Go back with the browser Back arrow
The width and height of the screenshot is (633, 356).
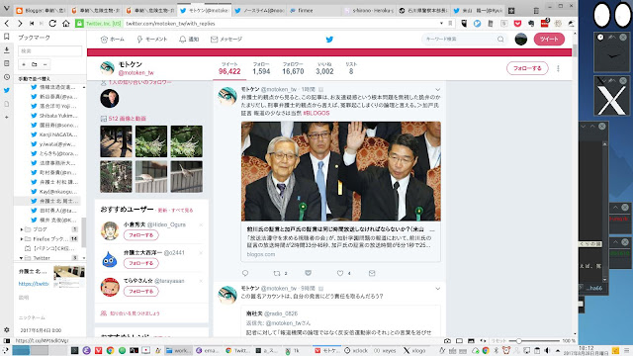7,24
